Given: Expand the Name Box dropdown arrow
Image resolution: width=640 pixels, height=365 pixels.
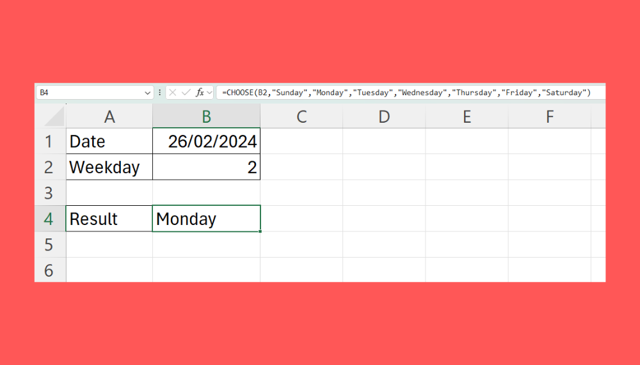Looking at the screenshot, I should (148, 93).
